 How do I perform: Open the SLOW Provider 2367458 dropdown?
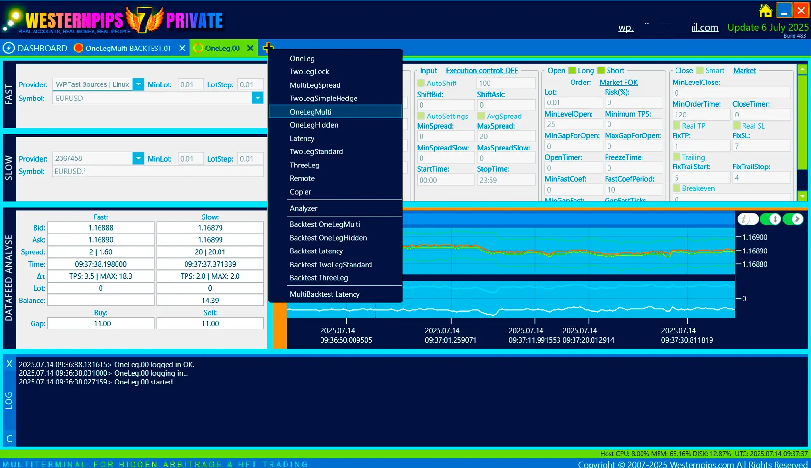[138, 158]
